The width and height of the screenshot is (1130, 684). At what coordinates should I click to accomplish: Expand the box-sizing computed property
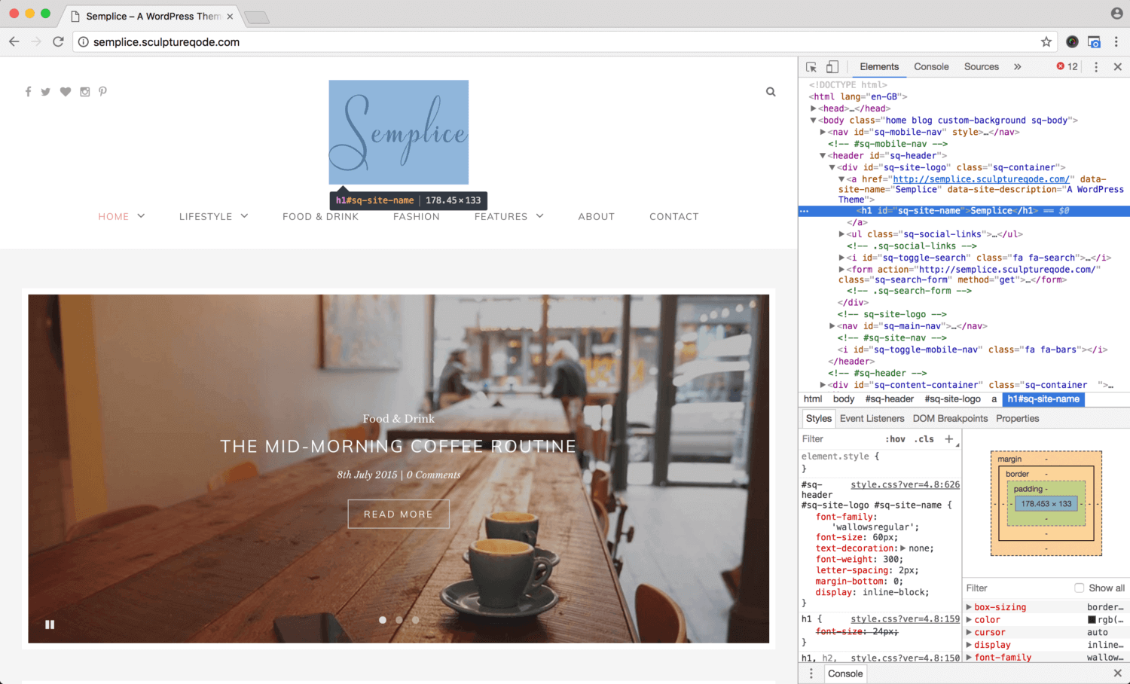(x=970, y=607)
